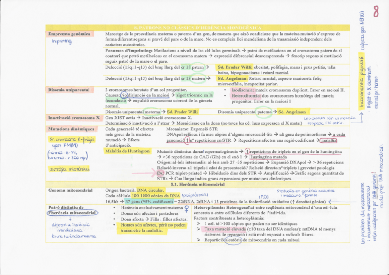Click 'Disomia uniparental paterna' text

coord(245,112)
